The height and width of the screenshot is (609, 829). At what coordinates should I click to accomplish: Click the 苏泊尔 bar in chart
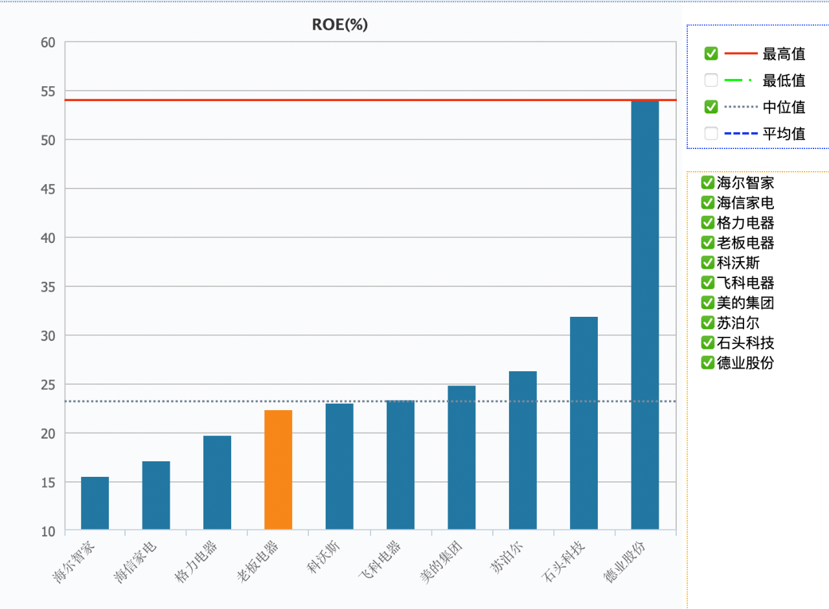point(523,450)
